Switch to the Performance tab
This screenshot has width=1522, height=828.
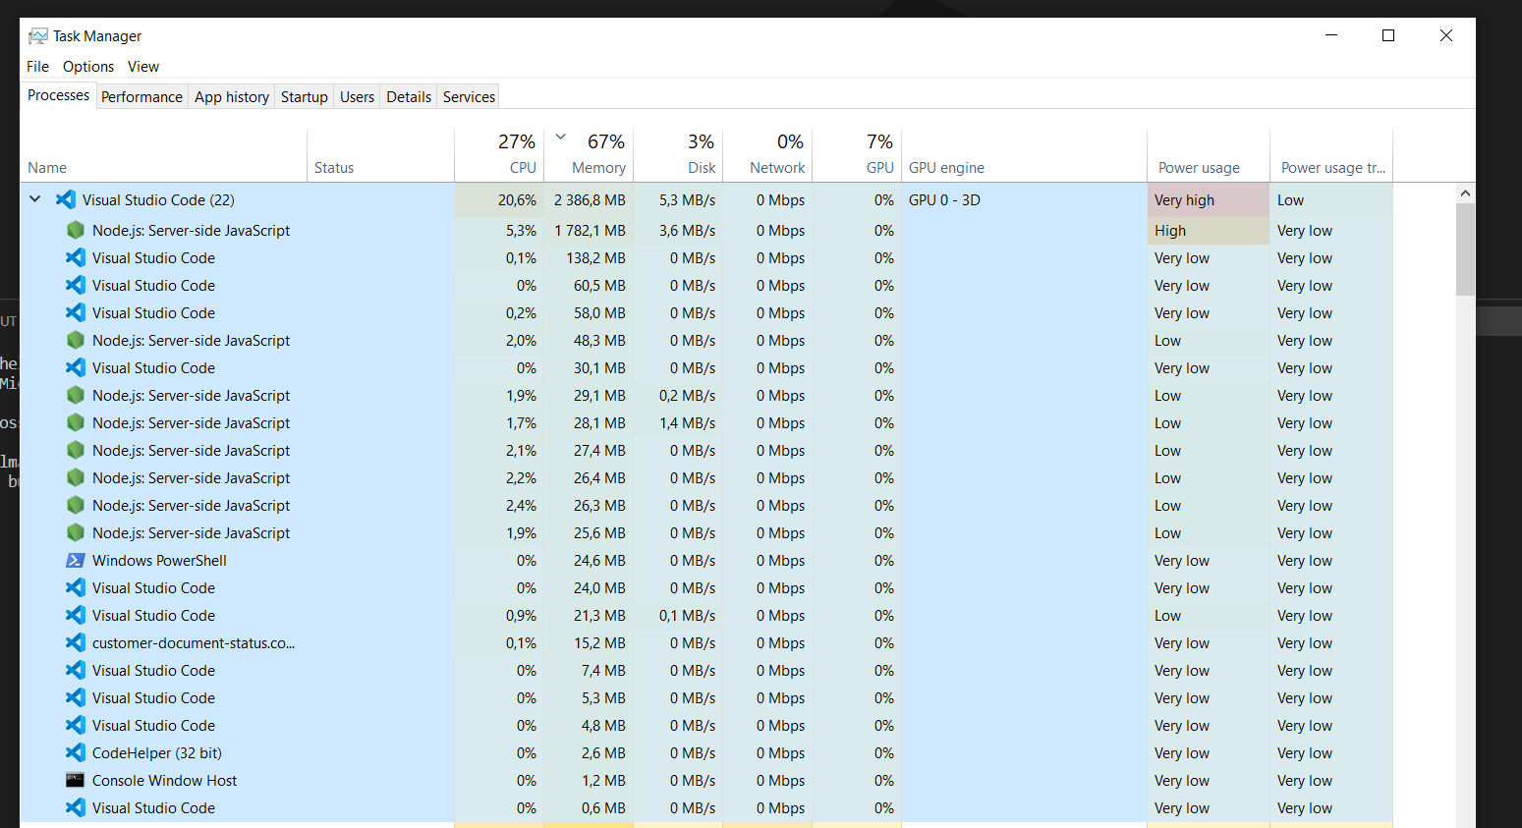click(x=141, y=96)
